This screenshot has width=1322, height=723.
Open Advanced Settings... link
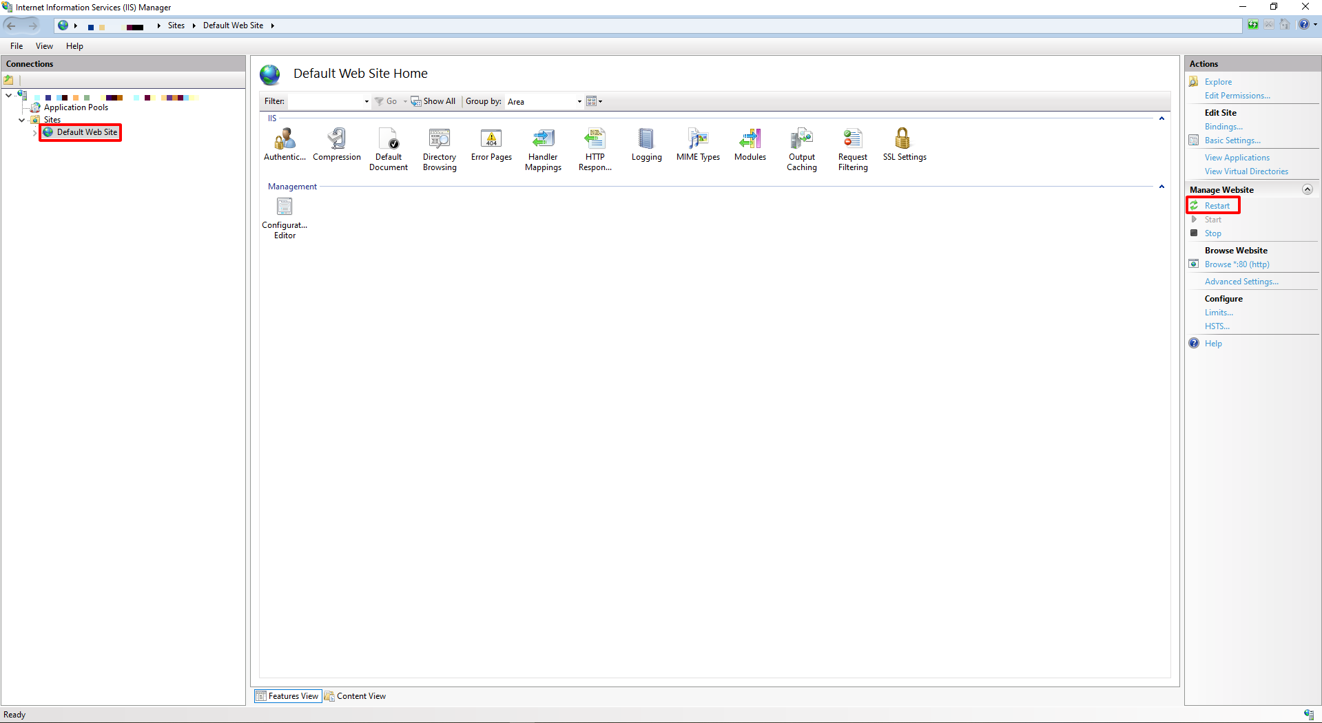click(1241, 282)
